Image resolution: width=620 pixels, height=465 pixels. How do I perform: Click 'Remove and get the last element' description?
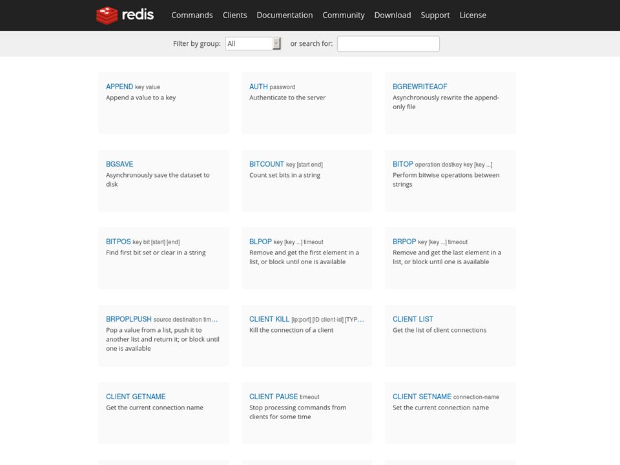coord(447,257)
